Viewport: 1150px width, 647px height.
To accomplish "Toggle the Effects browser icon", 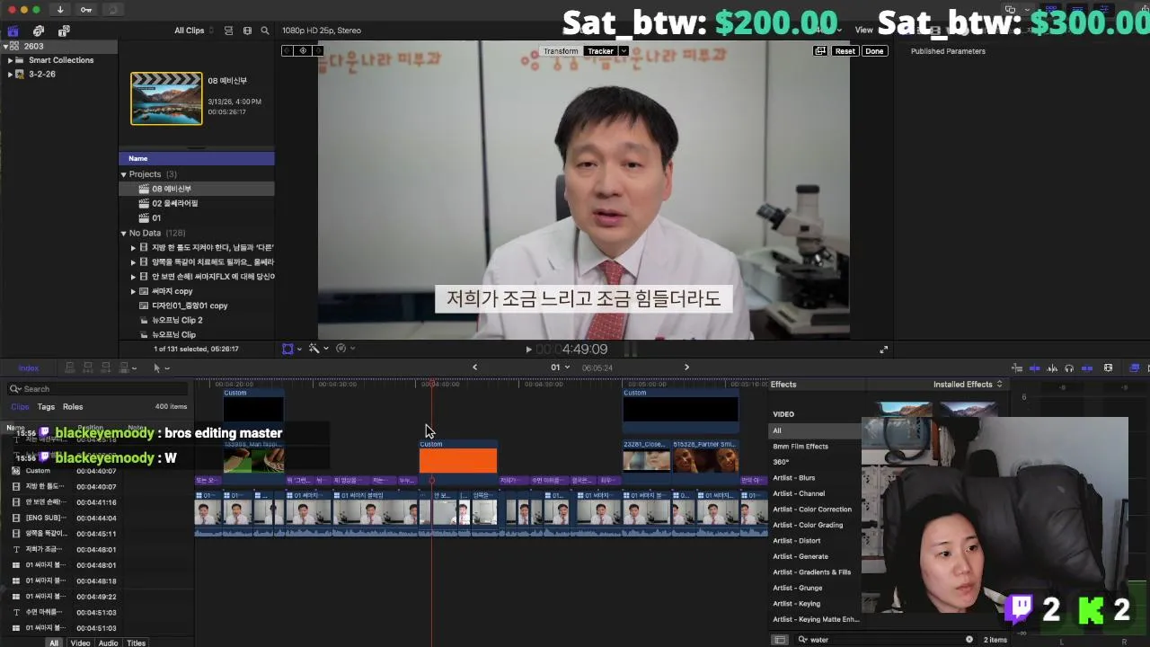I will coord(1134,368).
